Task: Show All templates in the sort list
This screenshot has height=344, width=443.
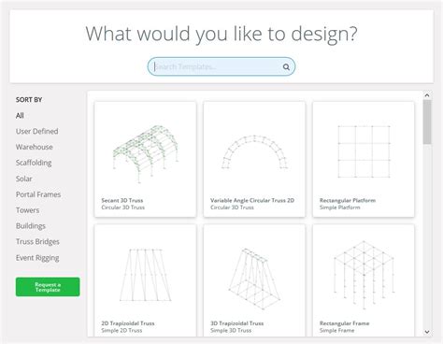Action: click(x=20, y=116)
